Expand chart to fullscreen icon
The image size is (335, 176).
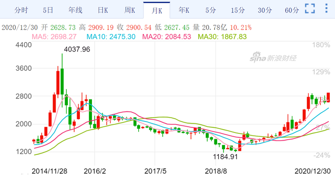point(310,9)
